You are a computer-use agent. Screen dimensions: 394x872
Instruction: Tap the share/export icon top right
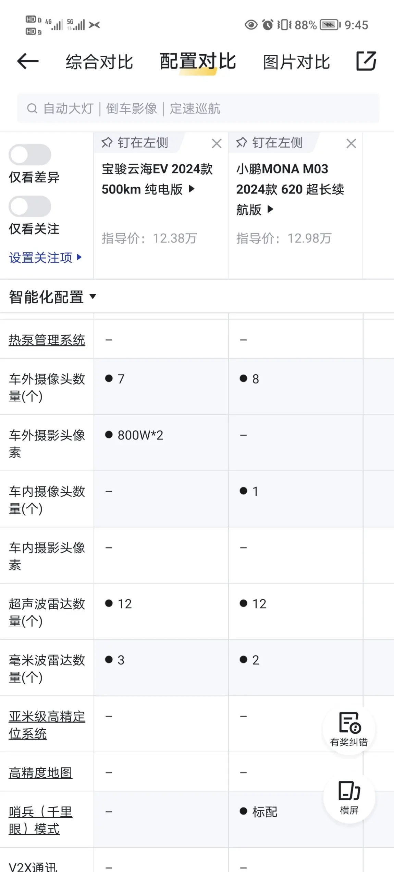366,61
